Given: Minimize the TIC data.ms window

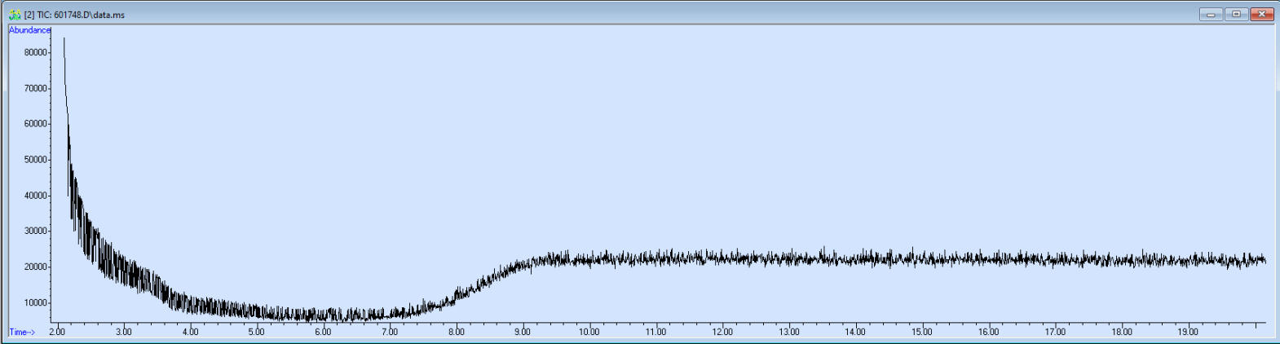Looking at the screenshot, I should point(1211,14).
